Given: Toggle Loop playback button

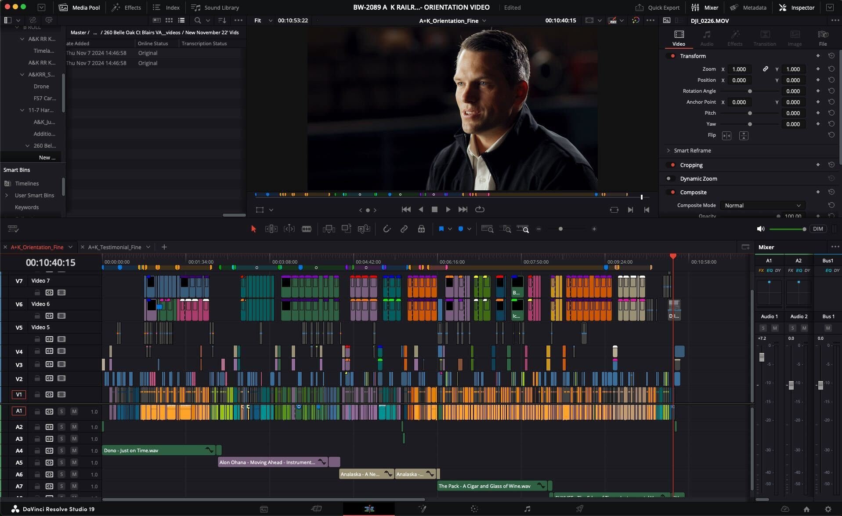Looking at the screenshot, I should click(x=480, y=210).
